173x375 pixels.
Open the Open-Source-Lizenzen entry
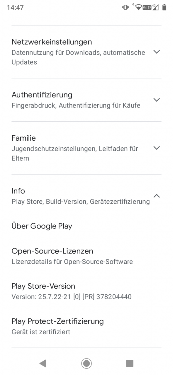pyautogui.click(x=86, y=256)
